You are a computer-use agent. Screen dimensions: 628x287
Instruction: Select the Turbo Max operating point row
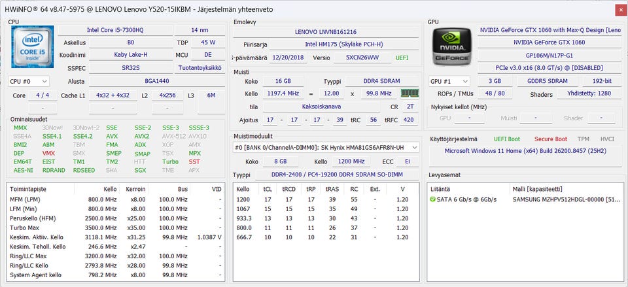pos(116,228)
